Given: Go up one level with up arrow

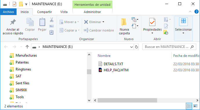Looking at the screenshot, I should click(27, 47).
